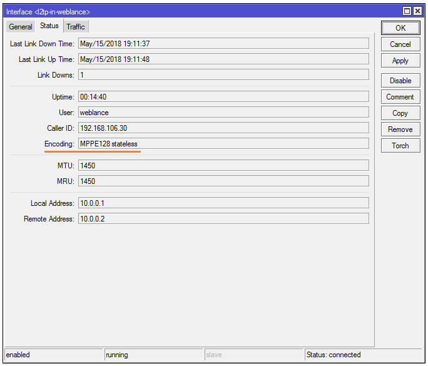The image size is (428, 366).
Task: Close the Interface window
Action: point(417,11)
